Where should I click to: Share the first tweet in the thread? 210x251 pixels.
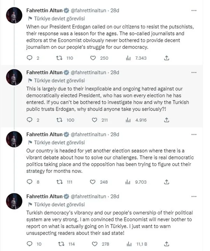167,58
